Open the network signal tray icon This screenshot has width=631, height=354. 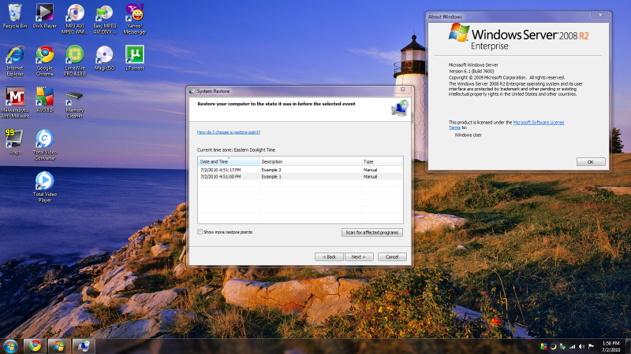pyautogui.click(x=573, y=346)
